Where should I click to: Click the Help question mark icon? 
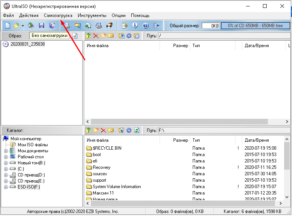click(146, 26)
